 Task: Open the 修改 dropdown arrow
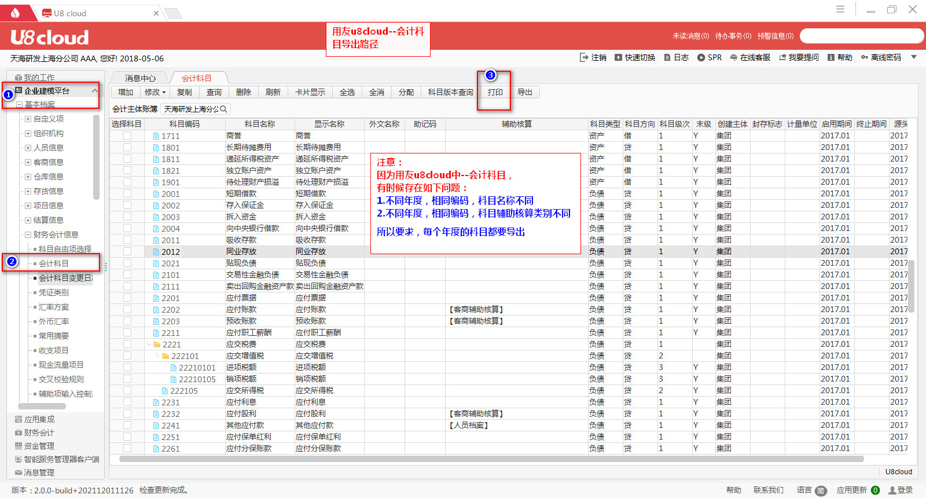click(x=164, y=93)
